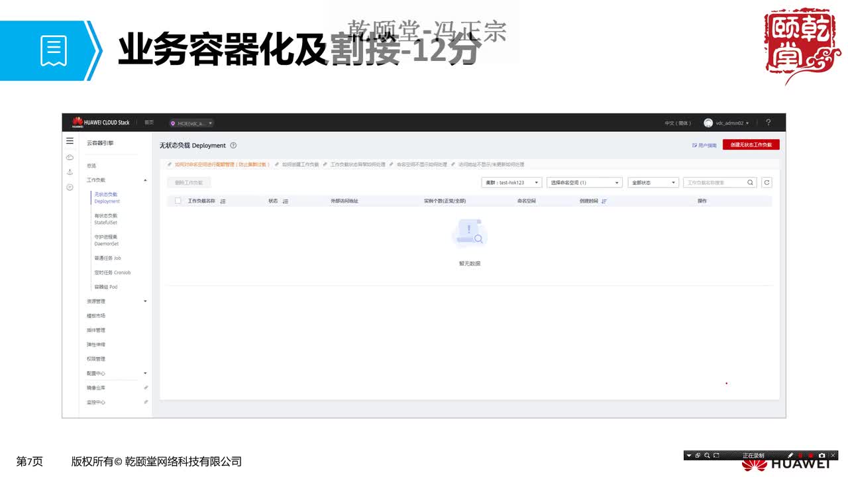Open 全部状态 status filter dropdown
Screen dimensions: 848x477
(653, 182)
